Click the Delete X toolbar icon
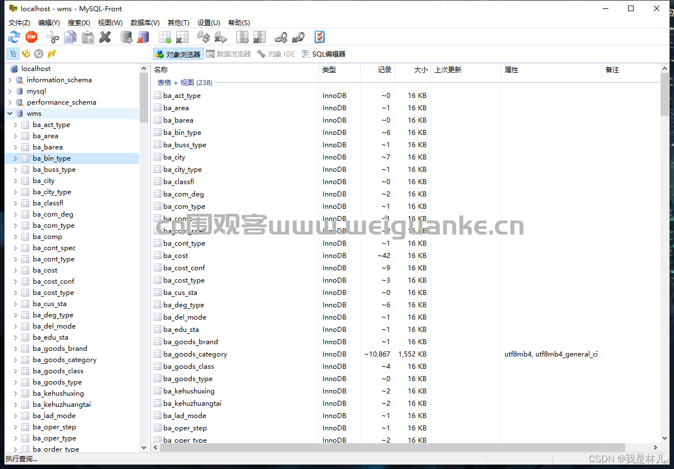Screen dimensions: 674x469 (x=105, y=37)
